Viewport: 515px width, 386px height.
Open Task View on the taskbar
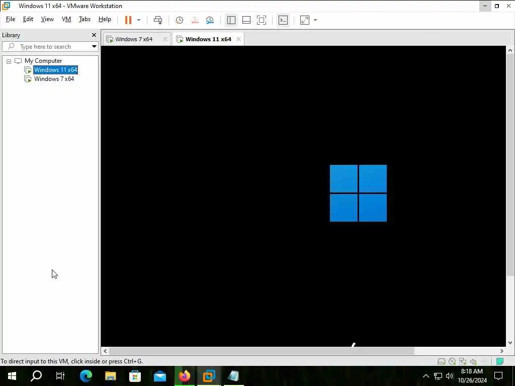pos(60,376)
